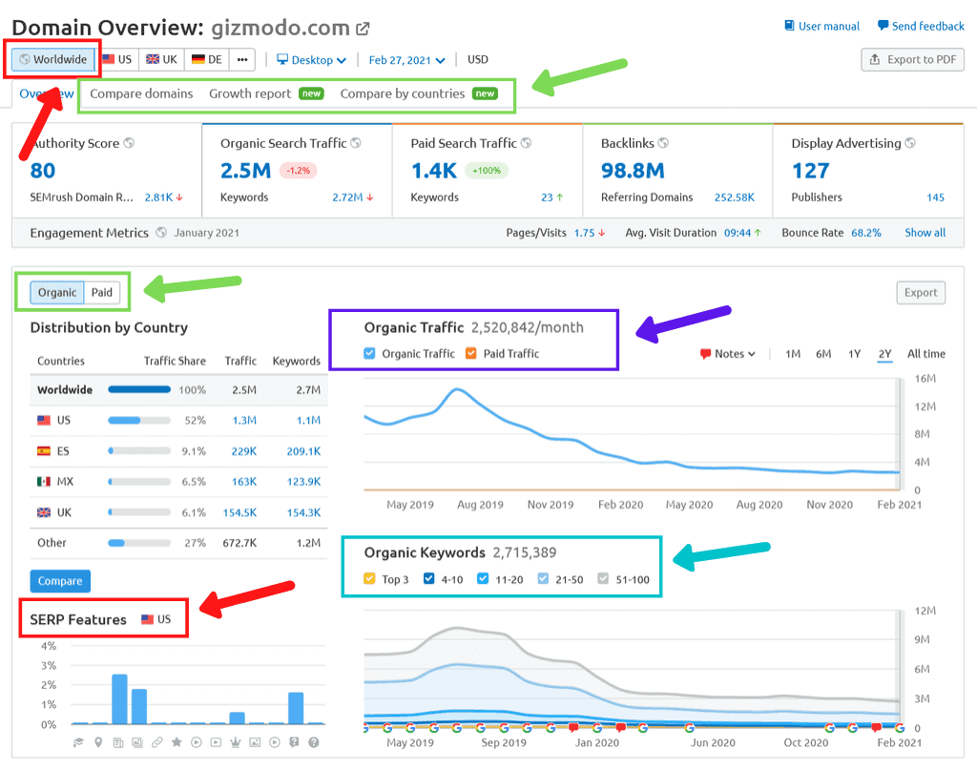Viewport: 977px width, 770px height.
Task: Toggle the 4-10 keywords checkbox
Action: (428, 579)
